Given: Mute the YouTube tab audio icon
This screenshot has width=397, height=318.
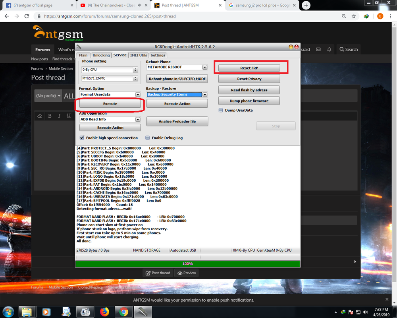Looking at the screenshot, I should click(139, 5).
